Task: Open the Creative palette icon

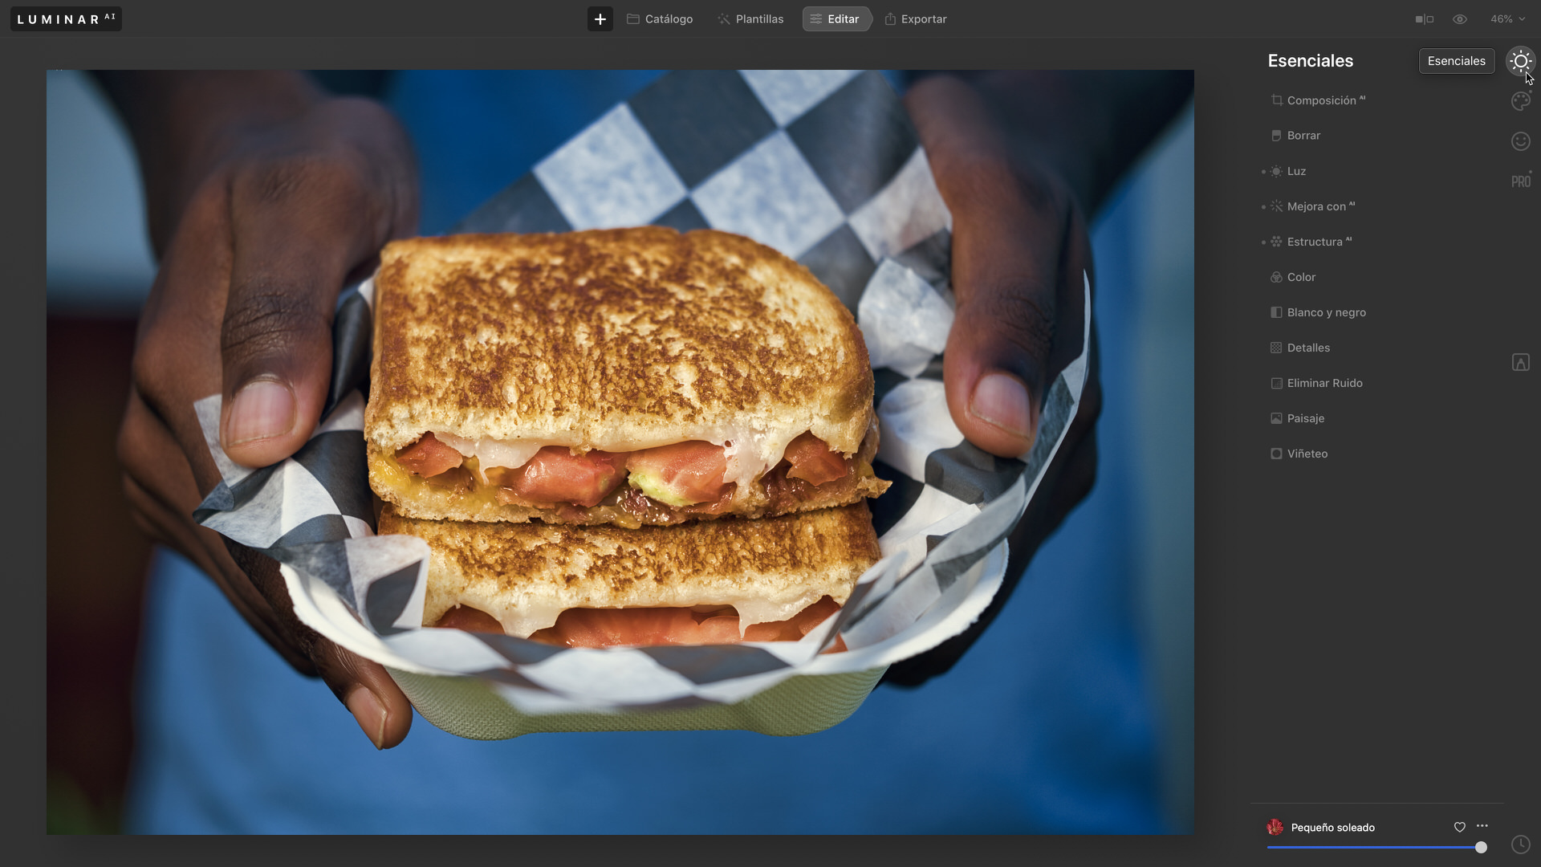Action: 1520,101
